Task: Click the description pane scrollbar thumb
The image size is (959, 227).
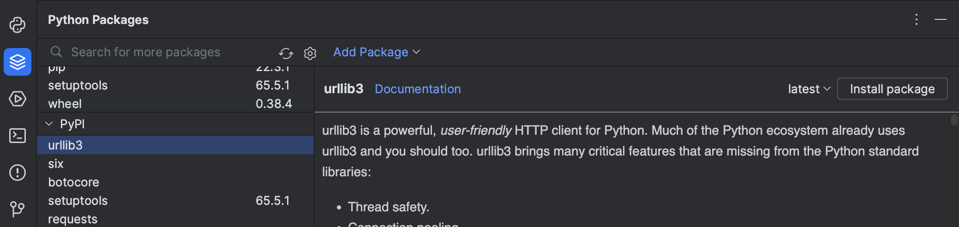Action: coord(954,120)
